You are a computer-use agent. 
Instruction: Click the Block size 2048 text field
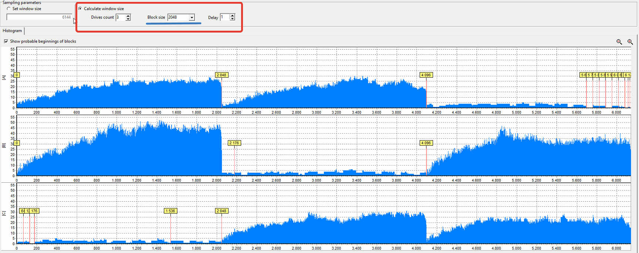[x=178, y=17]
